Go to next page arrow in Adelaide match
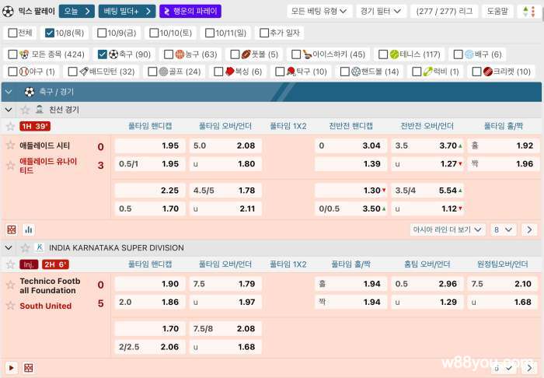The height and width of the screenshot is (378, 544). (529, 229)
